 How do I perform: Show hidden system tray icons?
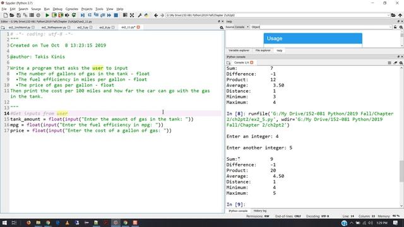coord(352,223)
